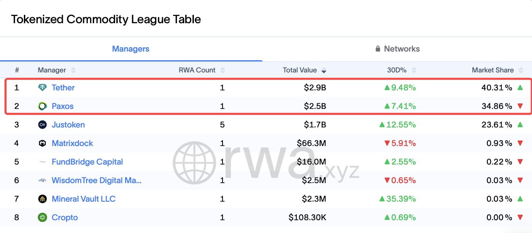Click the Justoken 12.55% change value

(401, 125)
